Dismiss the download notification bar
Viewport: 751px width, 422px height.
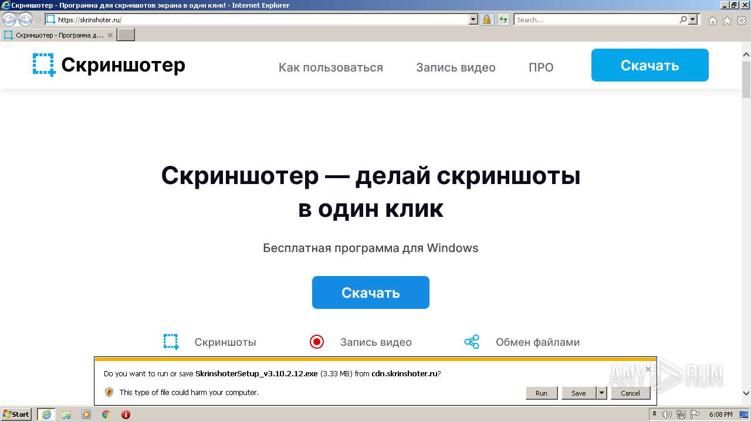648,369
